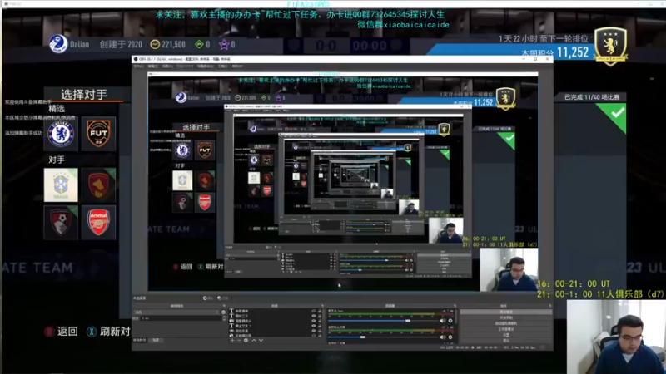Click the blue X button icon
This screenshot has width=666, height=374.
92,332
